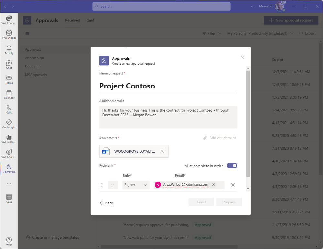Click the Additional details text area
Image resolution: width=323 pixels, height=249 pixels.
pos(168,117)
